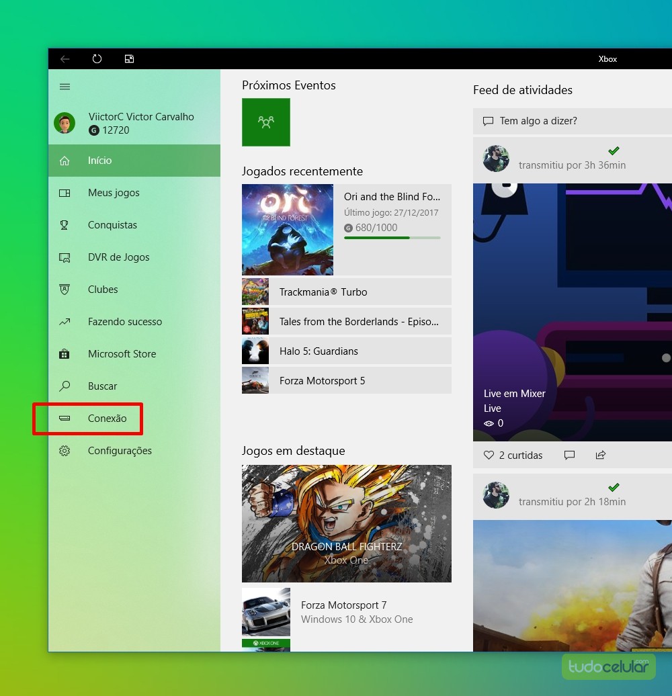Click the Tem algo a dizer? field
672x696 pixels.
[573, 122]
